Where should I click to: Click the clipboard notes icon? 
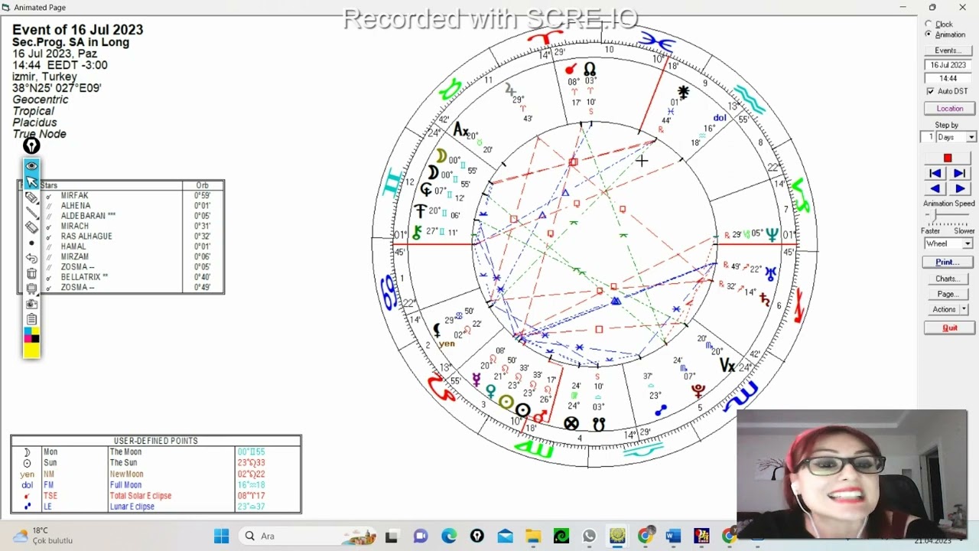(31, 319)
